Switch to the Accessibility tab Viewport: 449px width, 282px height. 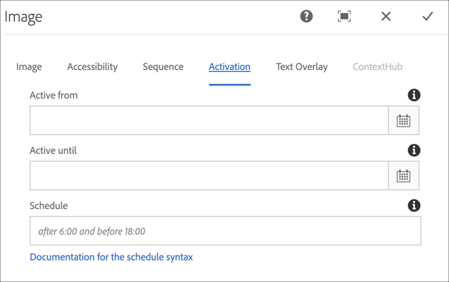pyautogui.click(x=92, y=66)
